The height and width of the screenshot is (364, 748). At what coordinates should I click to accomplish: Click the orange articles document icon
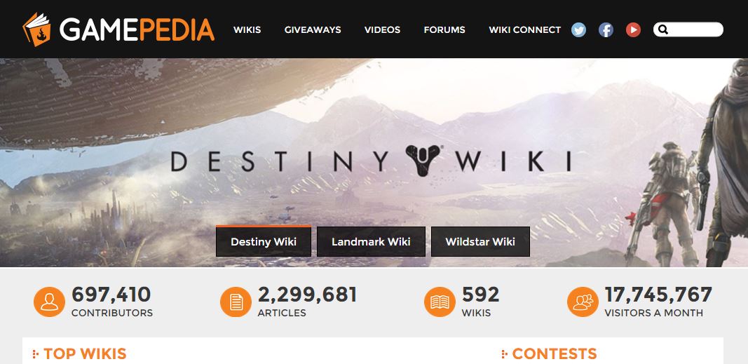(236, 302)
